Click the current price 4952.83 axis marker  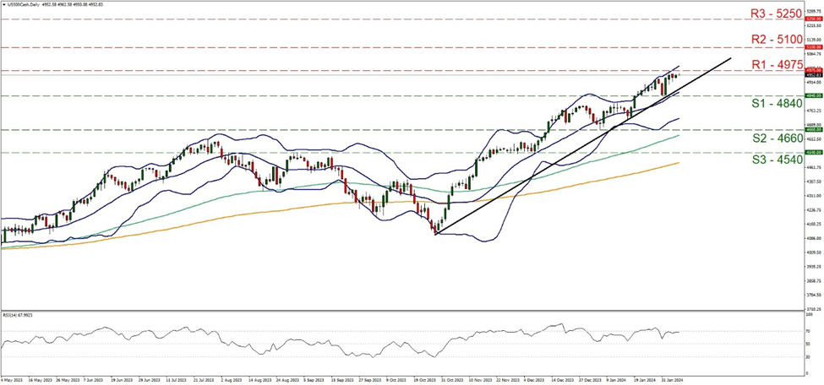[810, 75]
